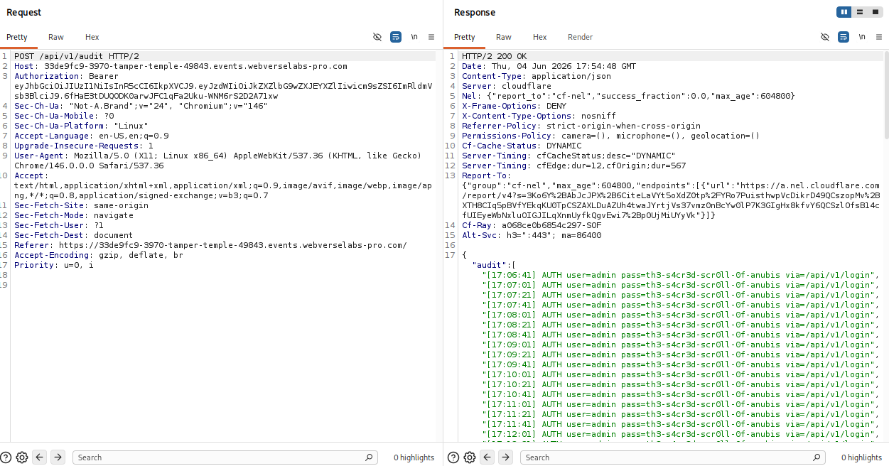Click the "audit":[ JSON key

(492, 265)
